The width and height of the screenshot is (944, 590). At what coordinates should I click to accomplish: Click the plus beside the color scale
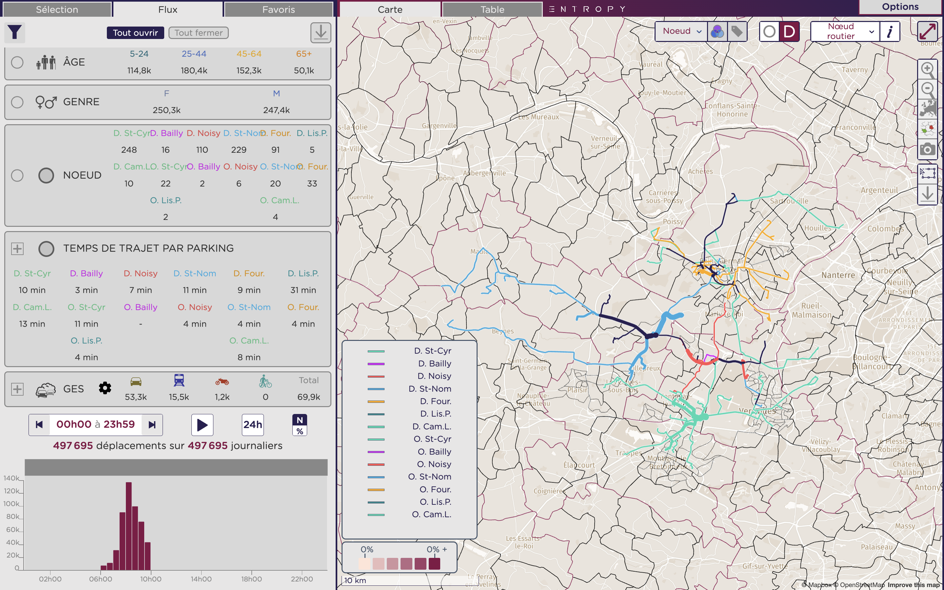pyautogui.click(x=445, y=549)
